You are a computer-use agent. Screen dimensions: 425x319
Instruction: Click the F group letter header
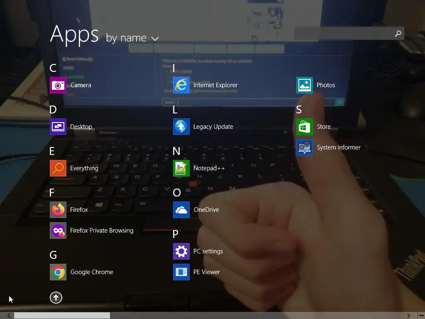pyautogui.click(x=52, y=193)
